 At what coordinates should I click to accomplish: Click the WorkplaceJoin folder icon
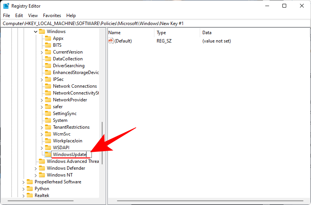coord(48,141)
